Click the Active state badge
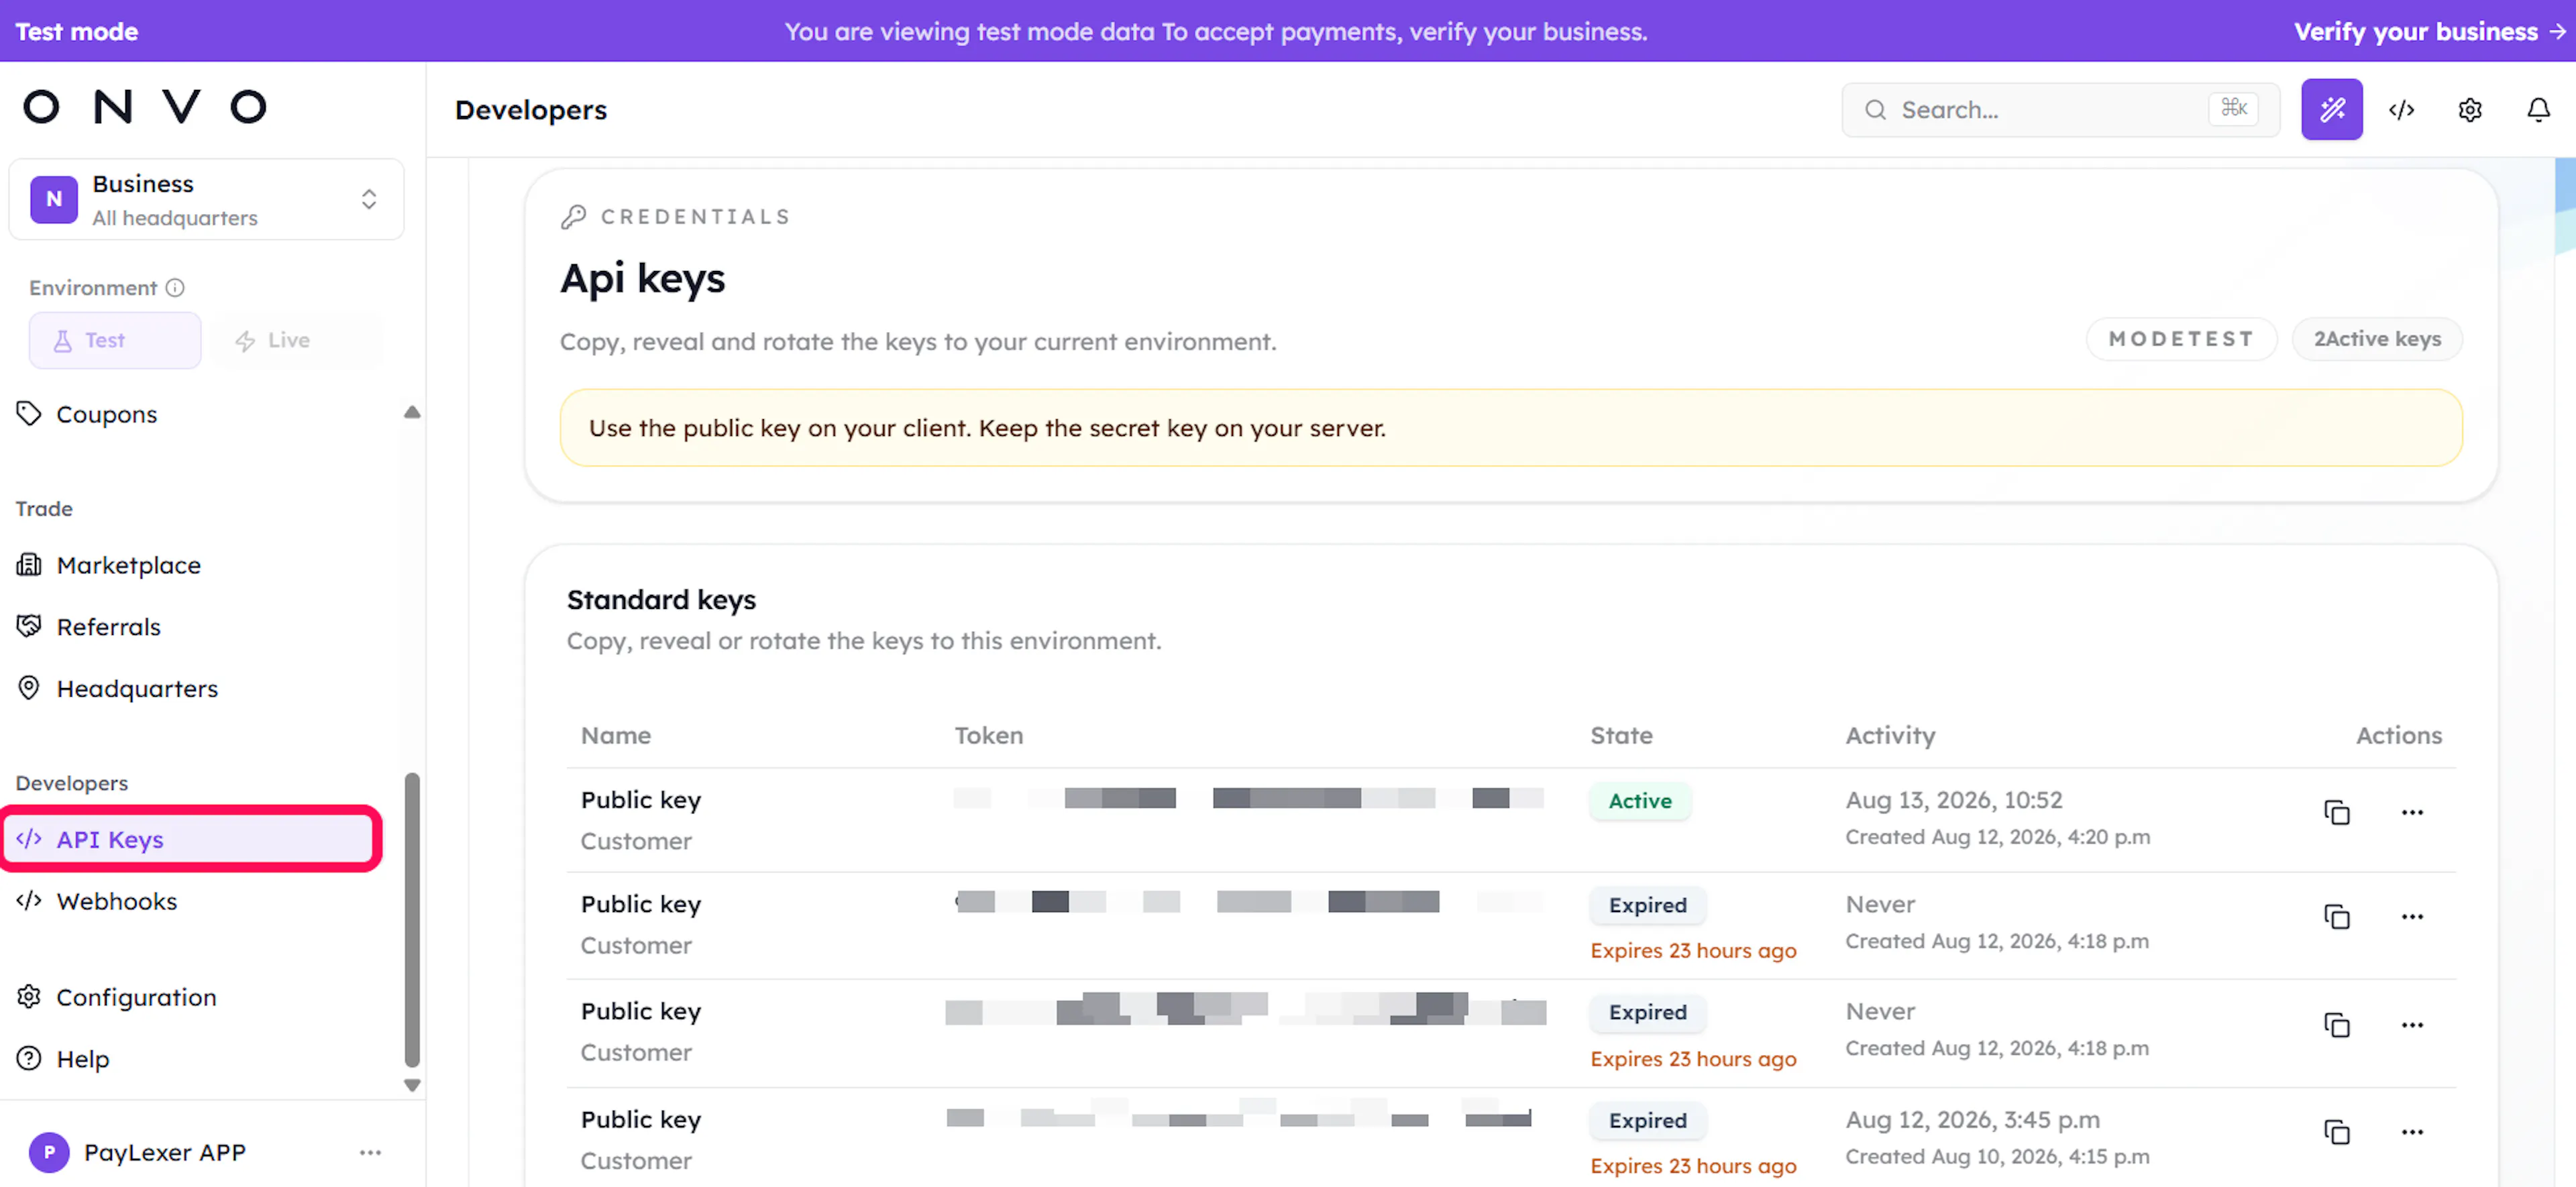 (1640, 801)
